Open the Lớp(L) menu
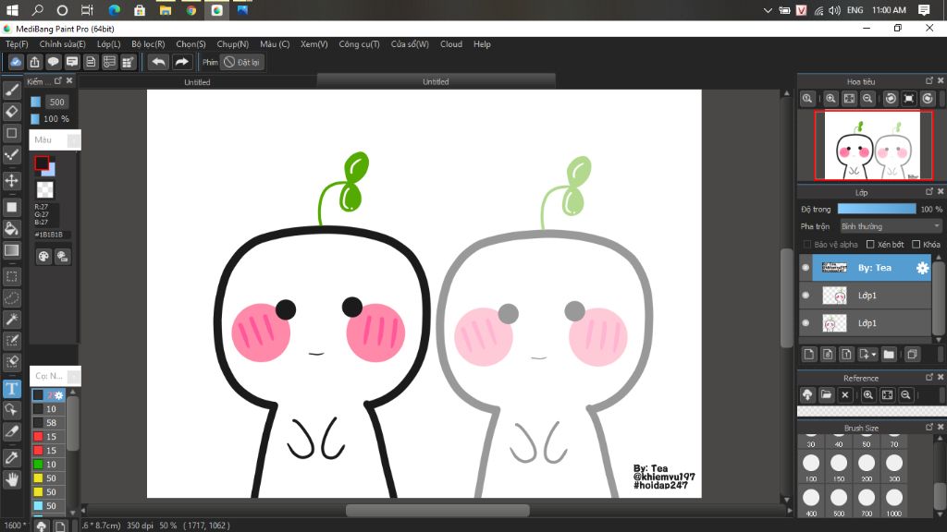 click(x=109, y=44)
